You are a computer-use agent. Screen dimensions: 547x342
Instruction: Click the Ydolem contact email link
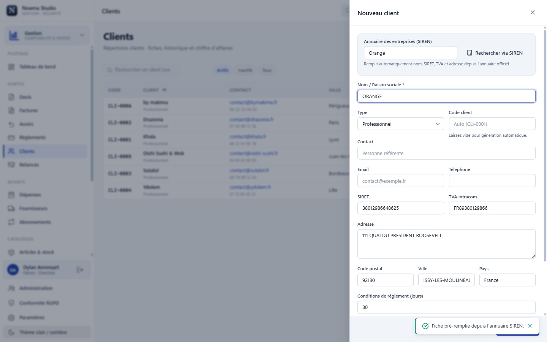pos(250,187)
